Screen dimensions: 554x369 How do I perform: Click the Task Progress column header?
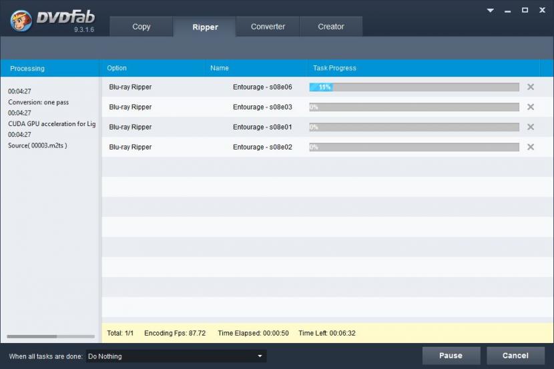coord(334,68)
